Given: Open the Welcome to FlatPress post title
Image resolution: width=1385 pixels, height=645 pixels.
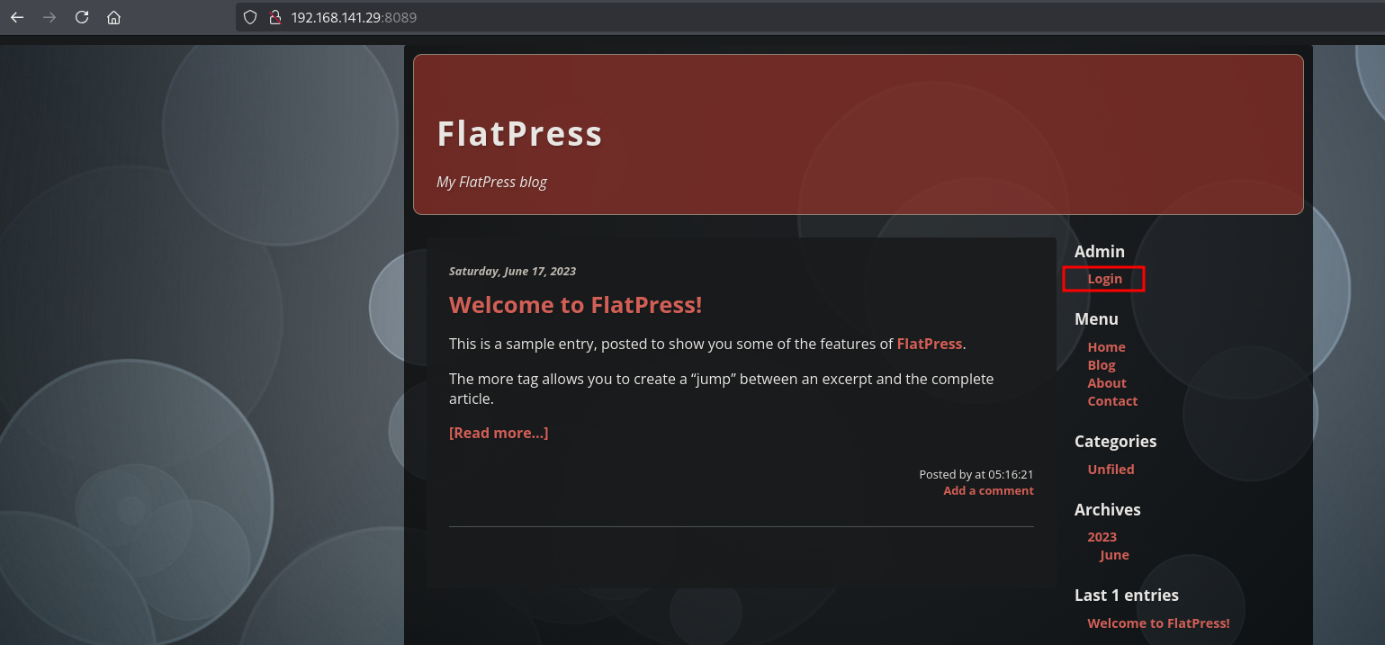Looking at the screenshot, I should pos(575,305).
